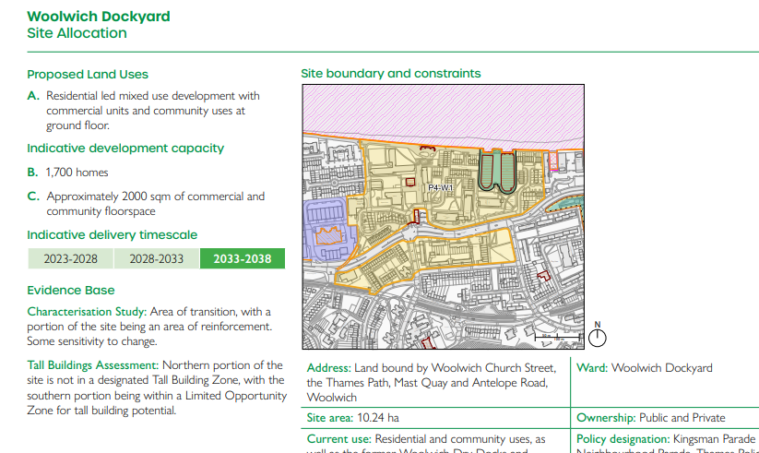Click Ownership: Public and Private cell
The width and height of the screenshot is (759, 453).
[x=650, y=418]
